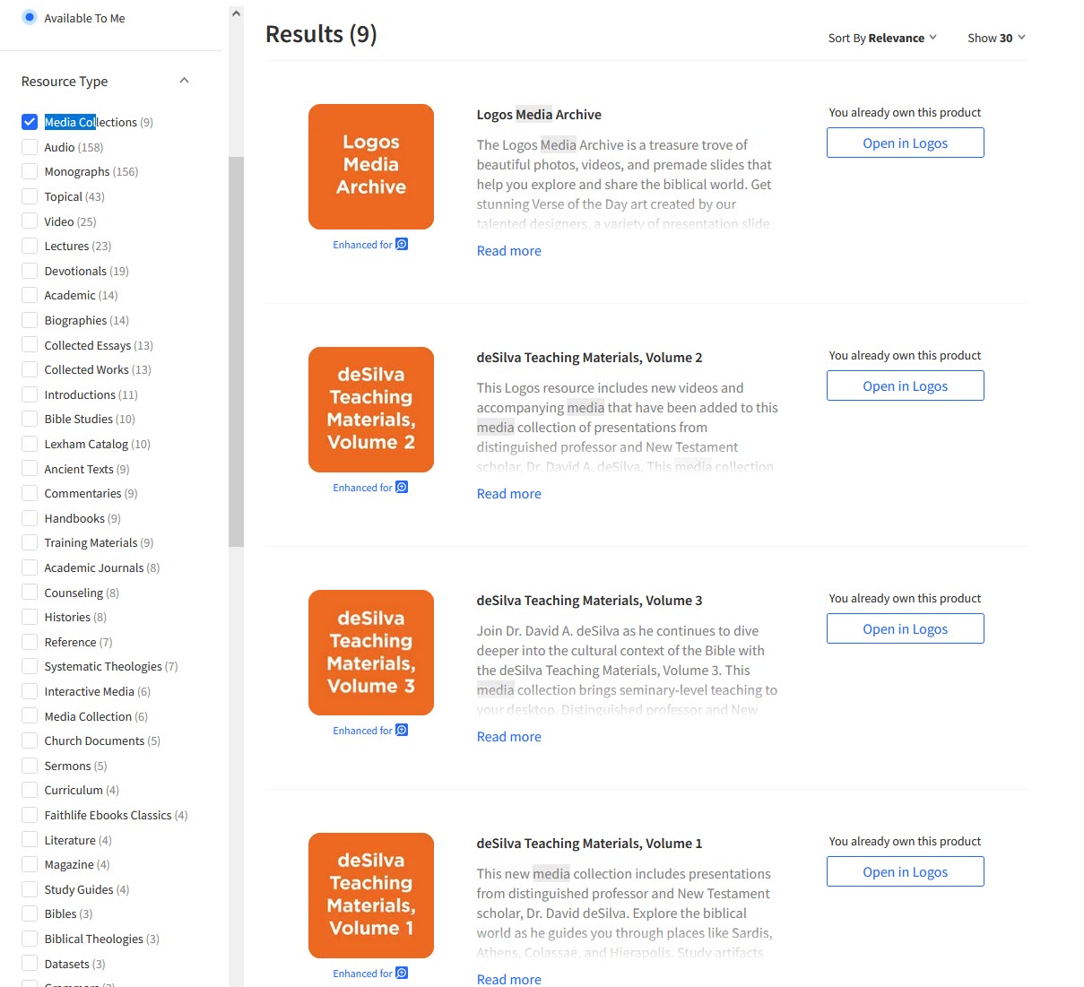1084x987 pixels.
Task: Collapse the Resource Type section
Action: click(184, 81)
